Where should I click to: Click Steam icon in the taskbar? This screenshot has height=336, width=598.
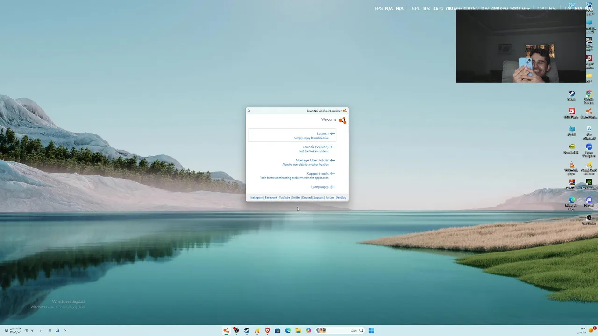coord(247,330)
